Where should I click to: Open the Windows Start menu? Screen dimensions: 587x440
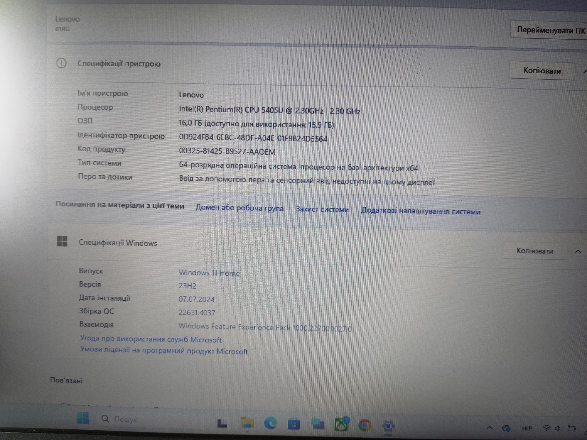tap(82, 418)
